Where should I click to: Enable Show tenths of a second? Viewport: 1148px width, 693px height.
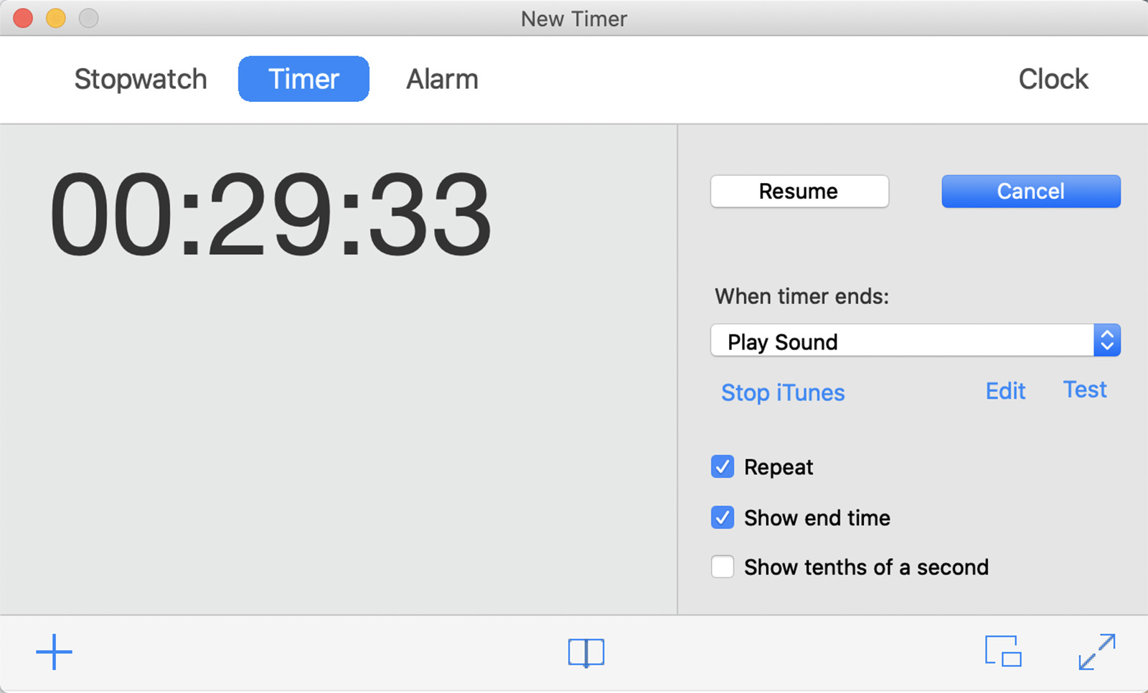click(x=723, y=567)
